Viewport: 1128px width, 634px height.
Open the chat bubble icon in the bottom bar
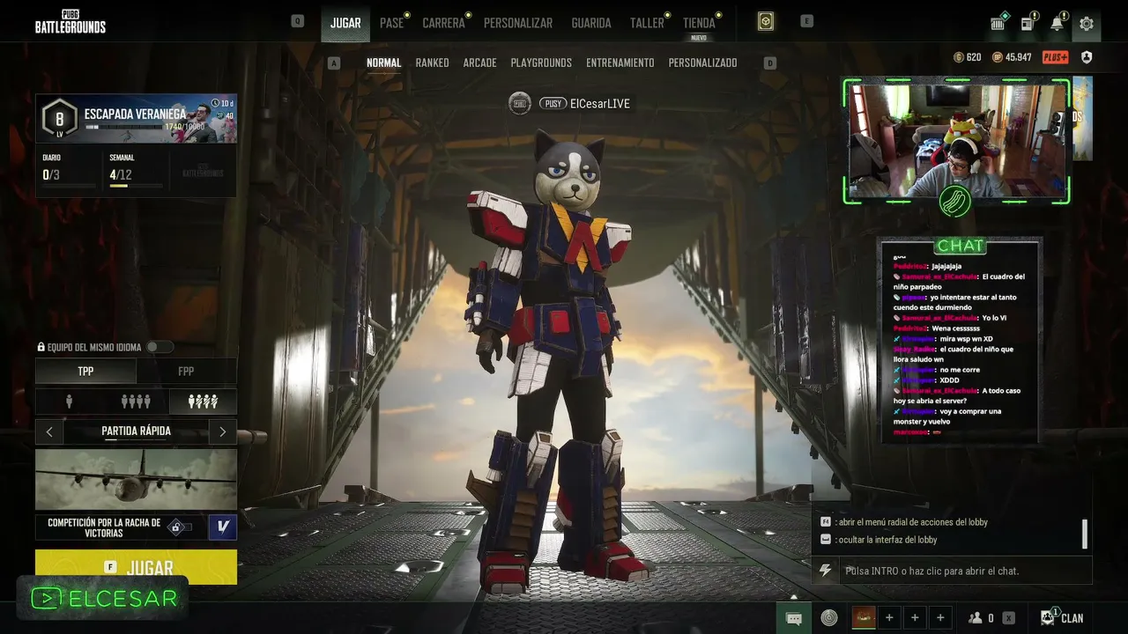coord(793,618)
